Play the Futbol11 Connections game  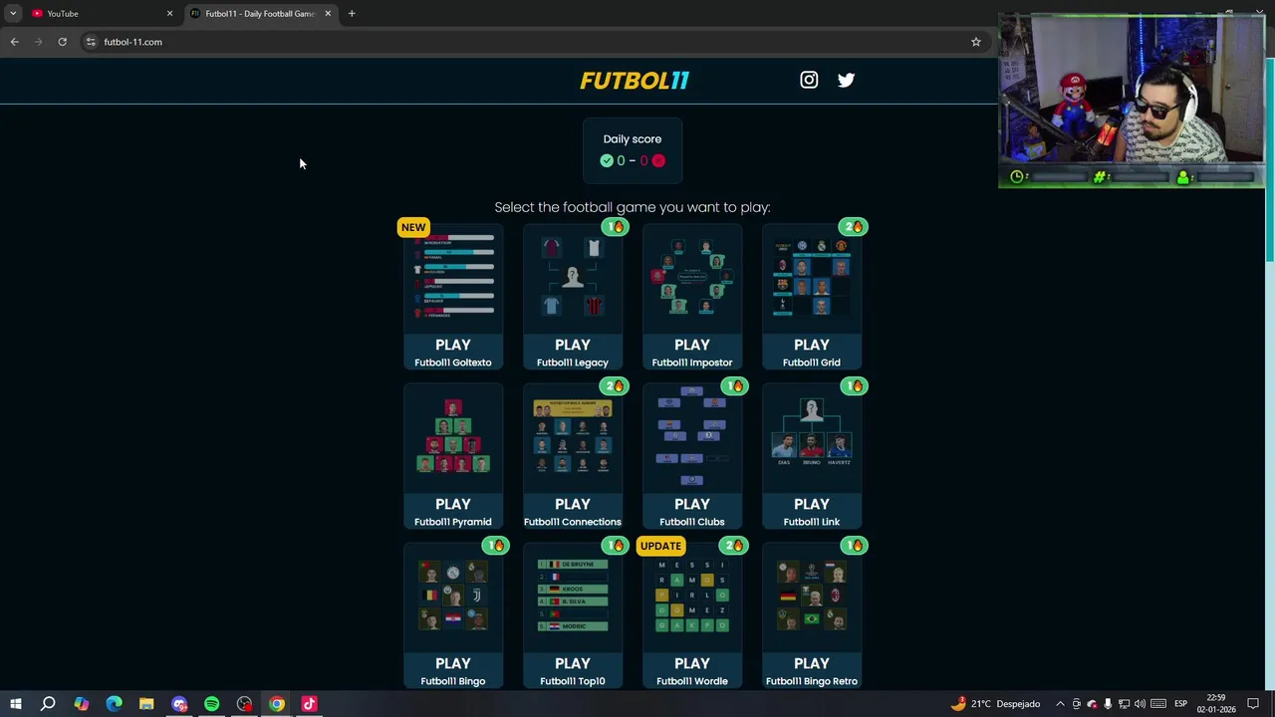573,512
